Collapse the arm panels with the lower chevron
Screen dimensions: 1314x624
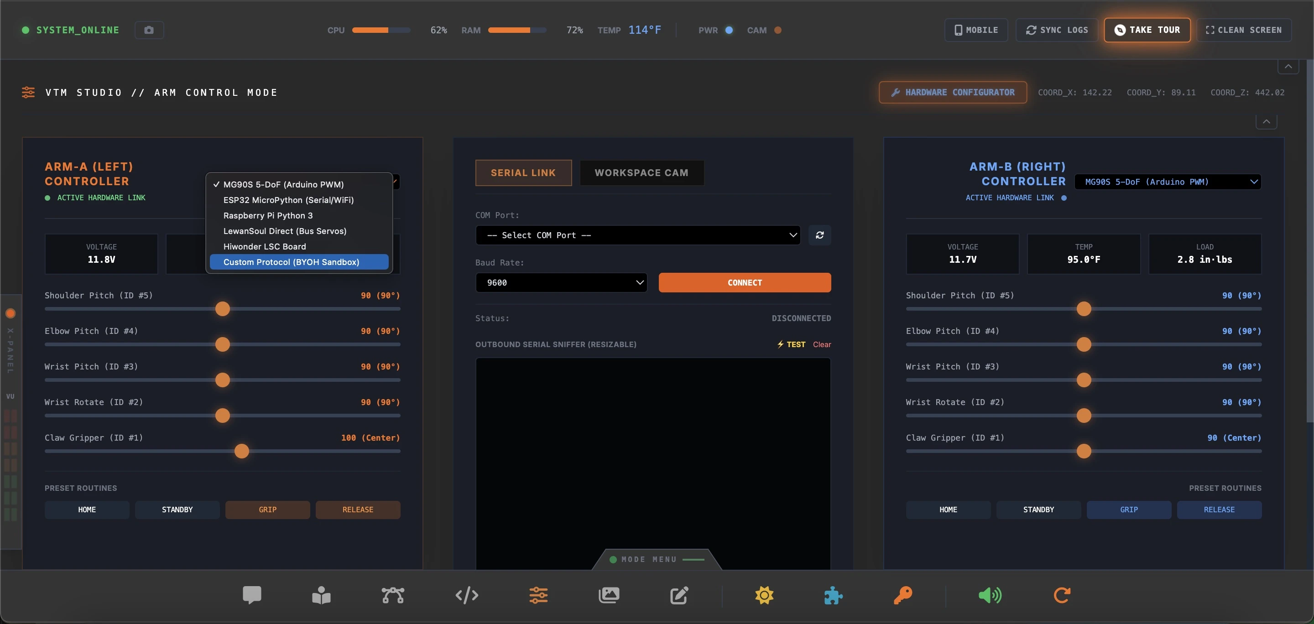[1266, 122]
